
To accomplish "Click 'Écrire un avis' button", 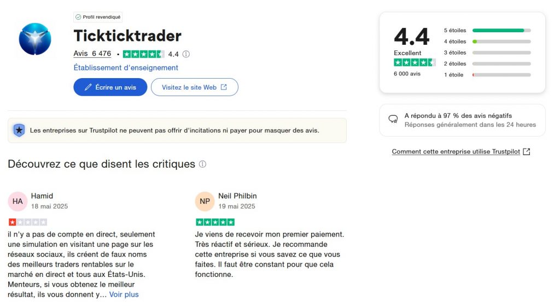I will click(x=110, y=87).
